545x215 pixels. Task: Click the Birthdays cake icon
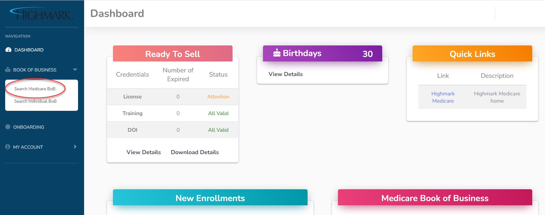coord(277,53)
